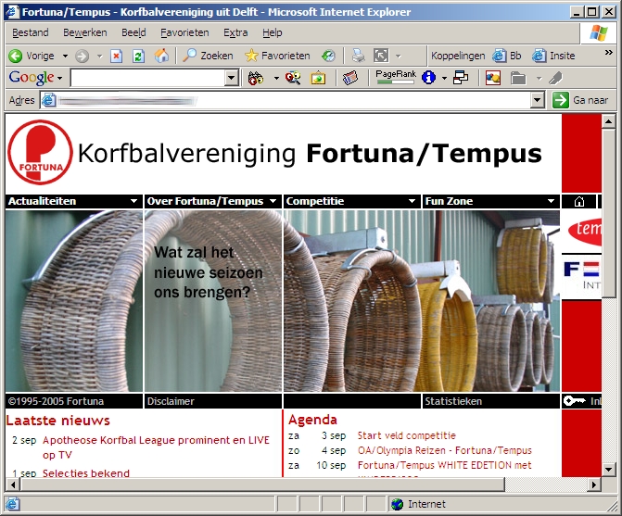
Task: Click the greyed AutoFill folder icon
Action: point(517,78)
